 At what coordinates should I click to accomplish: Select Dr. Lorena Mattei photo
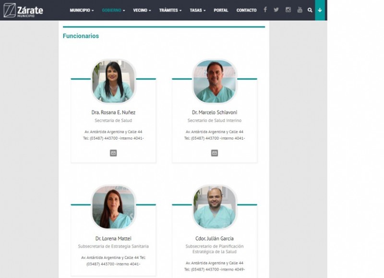point(113,207)
